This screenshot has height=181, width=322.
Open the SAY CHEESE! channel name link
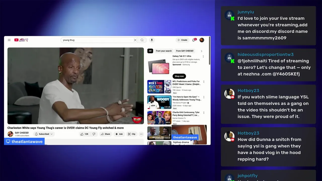[x=22, y=133]
